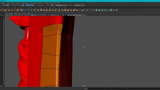Click the MEL command line input field
The height and width of the screenshot is (90, 160).
[107, 89]
